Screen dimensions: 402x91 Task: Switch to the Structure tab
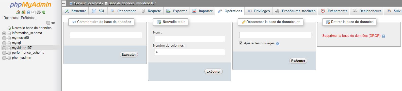75,11
